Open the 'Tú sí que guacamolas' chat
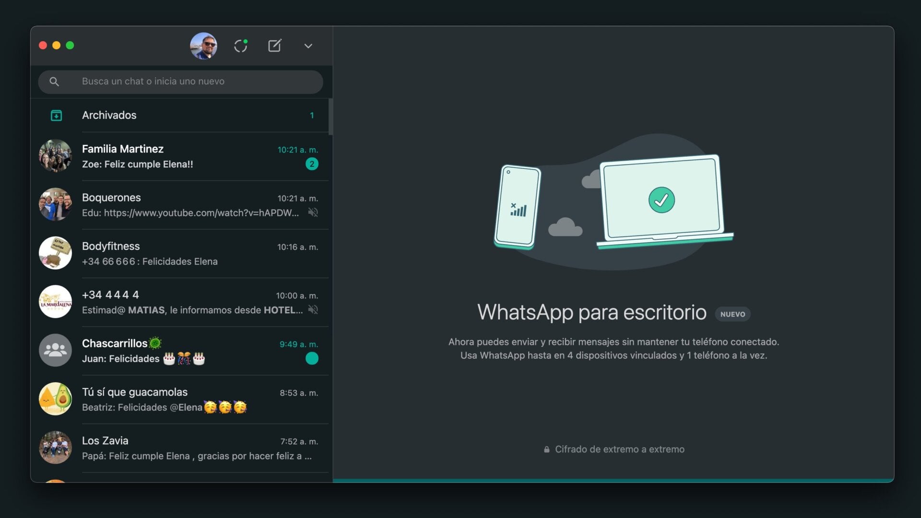This screenshot has width=921, height=518. 182,400
